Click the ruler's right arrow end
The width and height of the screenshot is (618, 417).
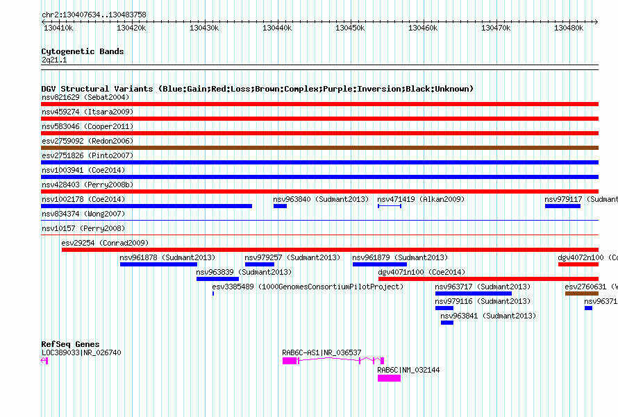[x=596, y=22]
